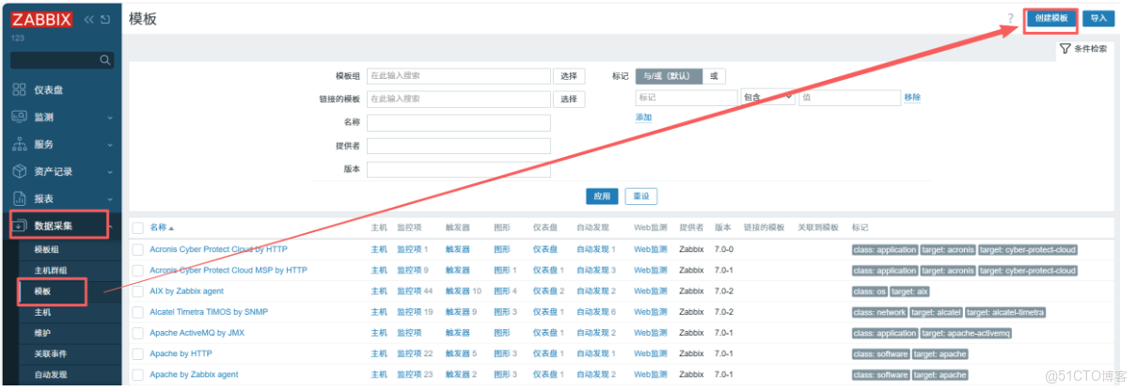Viewport: 1137px width, 392px height.
Task: Check the Acronis Cyber Protect Cloud by HTTP row
Action: pyautogui.click(x=137, y=249)
